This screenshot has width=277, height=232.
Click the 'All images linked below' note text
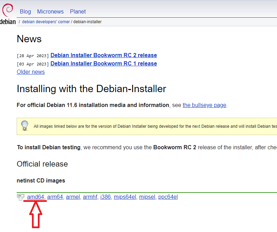point(155,126)
